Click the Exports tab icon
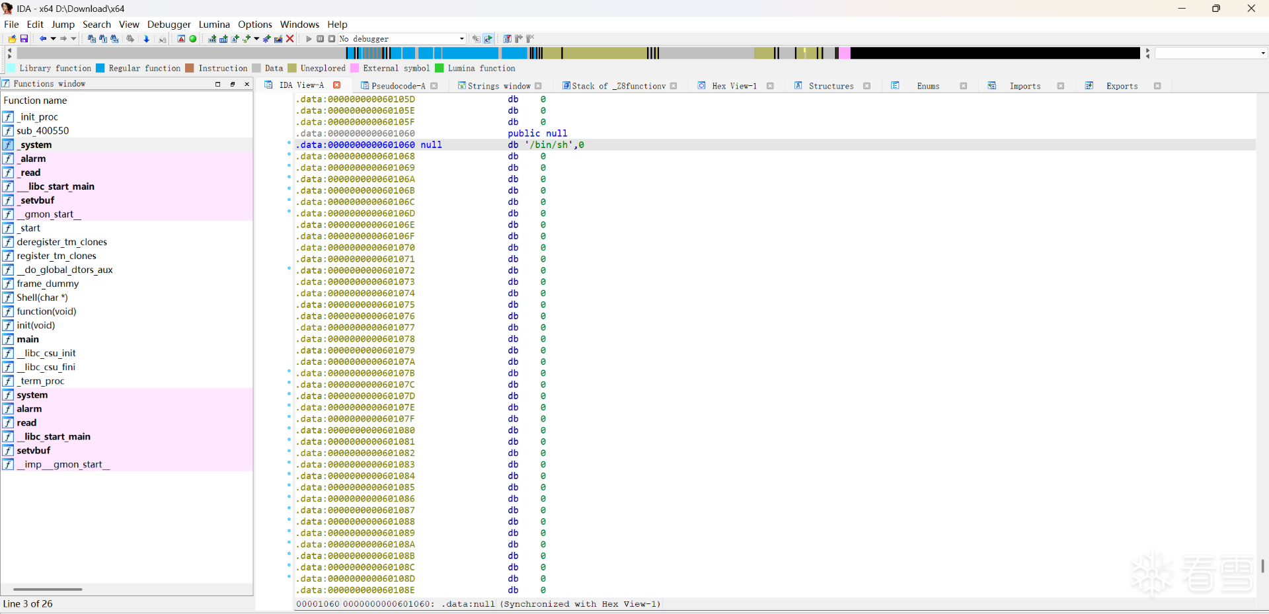Screen dimensions: 1269x614 pos(1089,86)
